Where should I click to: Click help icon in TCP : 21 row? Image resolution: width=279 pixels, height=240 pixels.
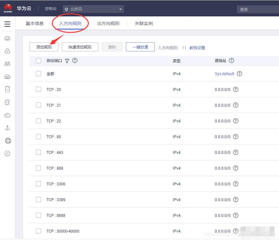236,105
